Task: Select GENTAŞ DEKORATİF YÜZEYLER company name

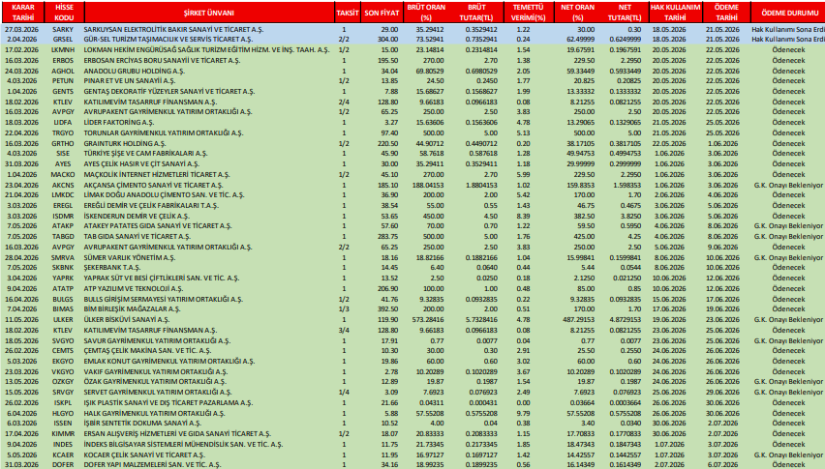Action: (169, 92)
